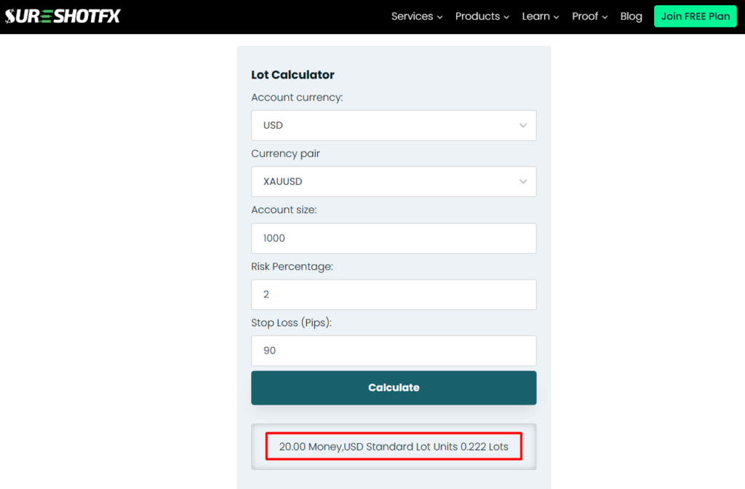Open the Products menu
Screen dimensions: 745x489
(477, 16)
